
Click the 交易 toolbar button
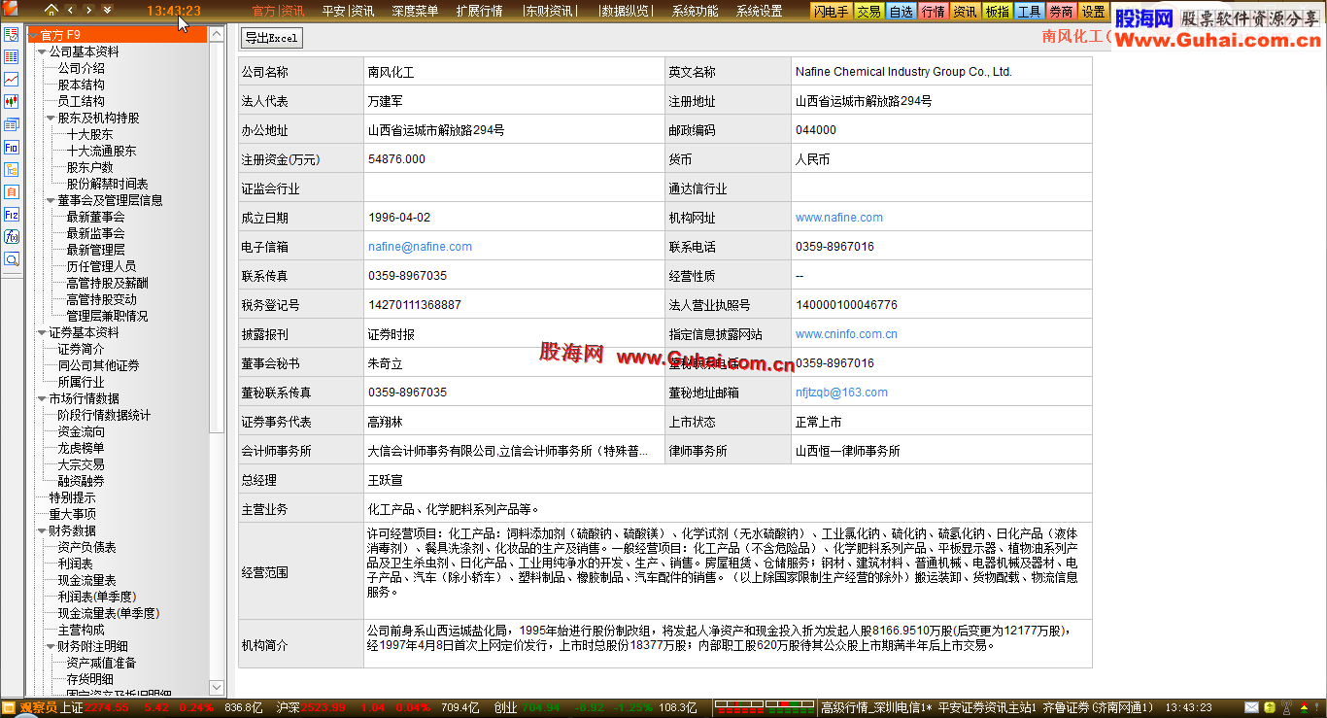coord(868,12)
